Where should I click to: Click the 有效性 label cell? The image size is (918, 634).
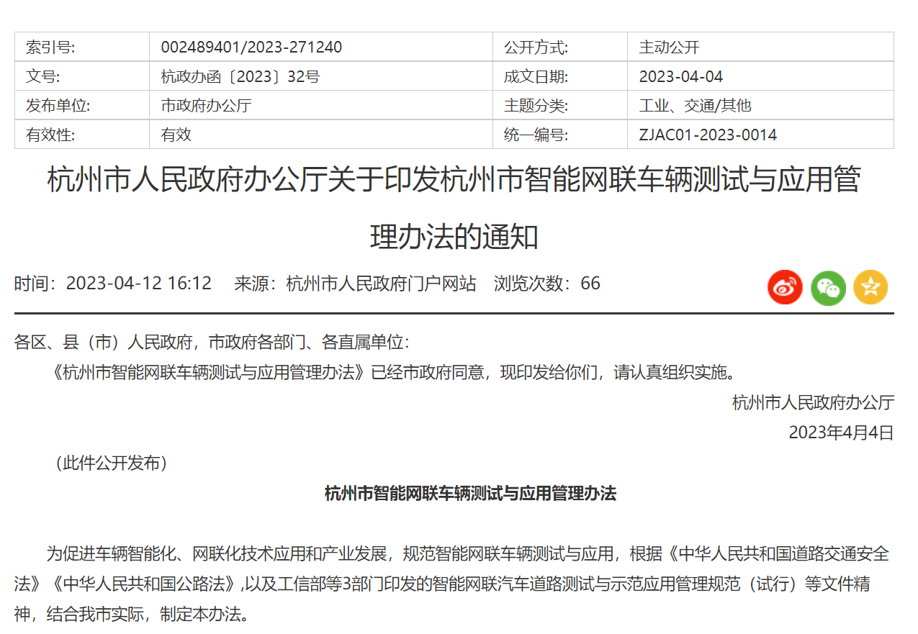tap(82, 135)
